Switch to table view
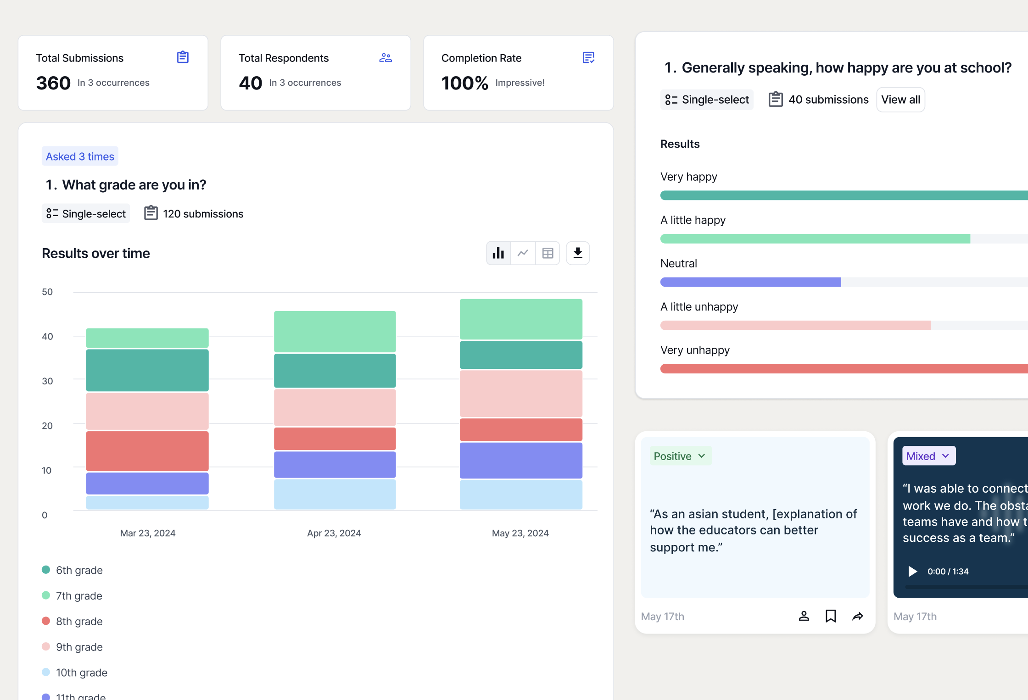Screen dimensions: 1028x700 click(x=548, y=253)
